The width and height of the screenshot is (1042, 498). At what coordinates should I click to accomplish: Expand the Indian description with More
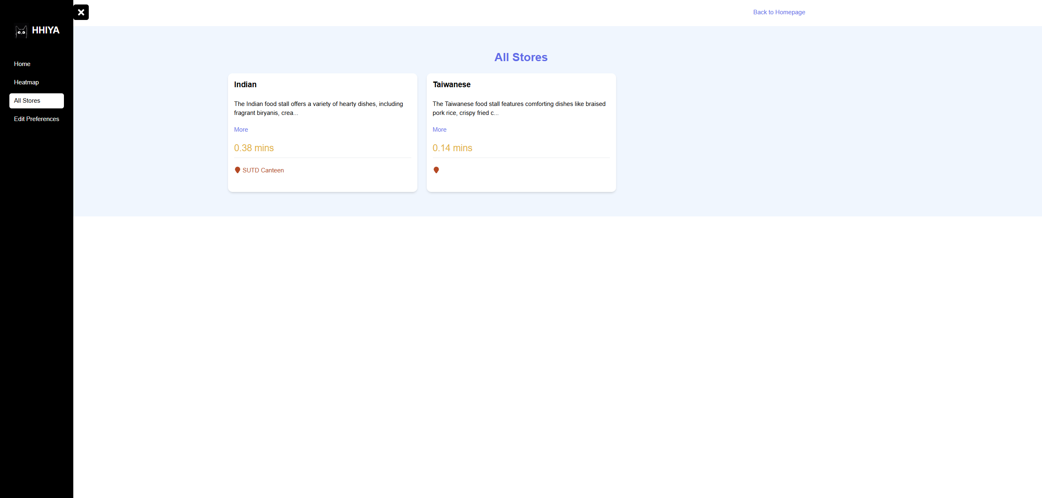point(241,130)
